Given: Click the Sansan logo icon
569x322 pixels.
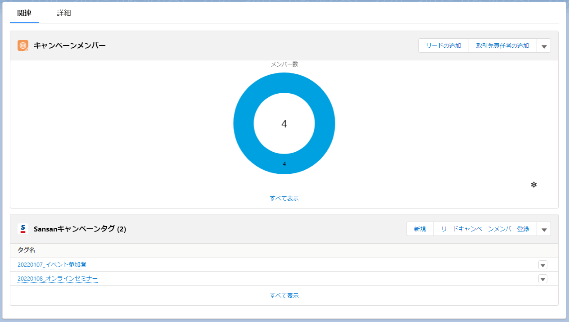Looking at the screenshot, I should [x=23, y=229].
